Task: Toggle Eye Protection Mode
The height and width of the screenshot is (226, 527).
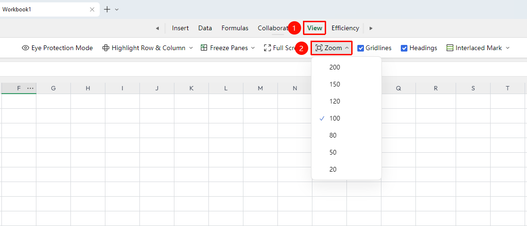Action: pos(57,48)
